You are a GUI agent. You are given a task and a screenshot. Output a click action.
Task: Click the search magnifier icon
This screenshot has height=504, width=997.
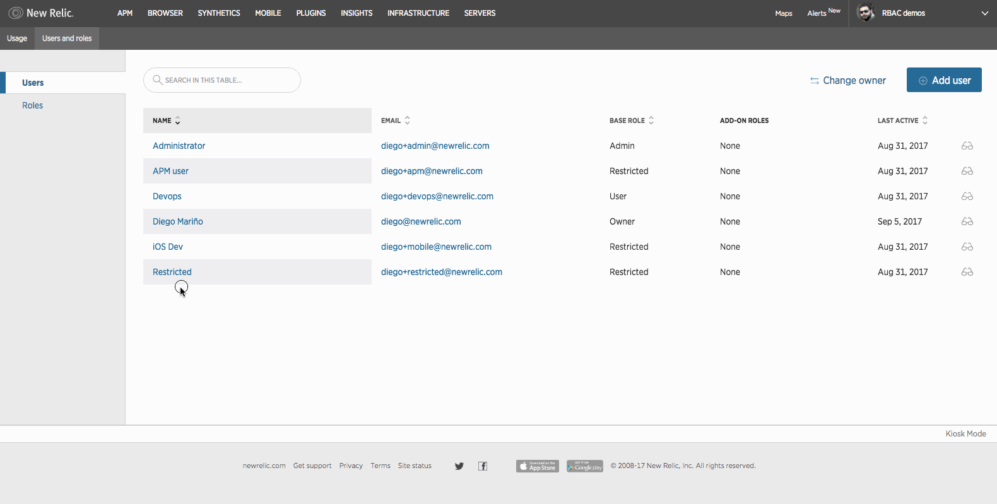[x=158, y=80]
